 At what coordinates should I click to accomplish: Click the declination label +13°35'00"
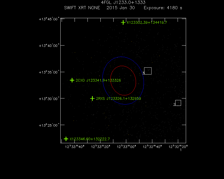pos(49,72)
